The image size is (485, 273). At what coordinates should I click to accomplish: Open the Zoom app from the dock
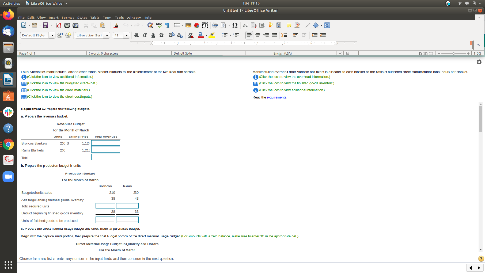[9, 177]
